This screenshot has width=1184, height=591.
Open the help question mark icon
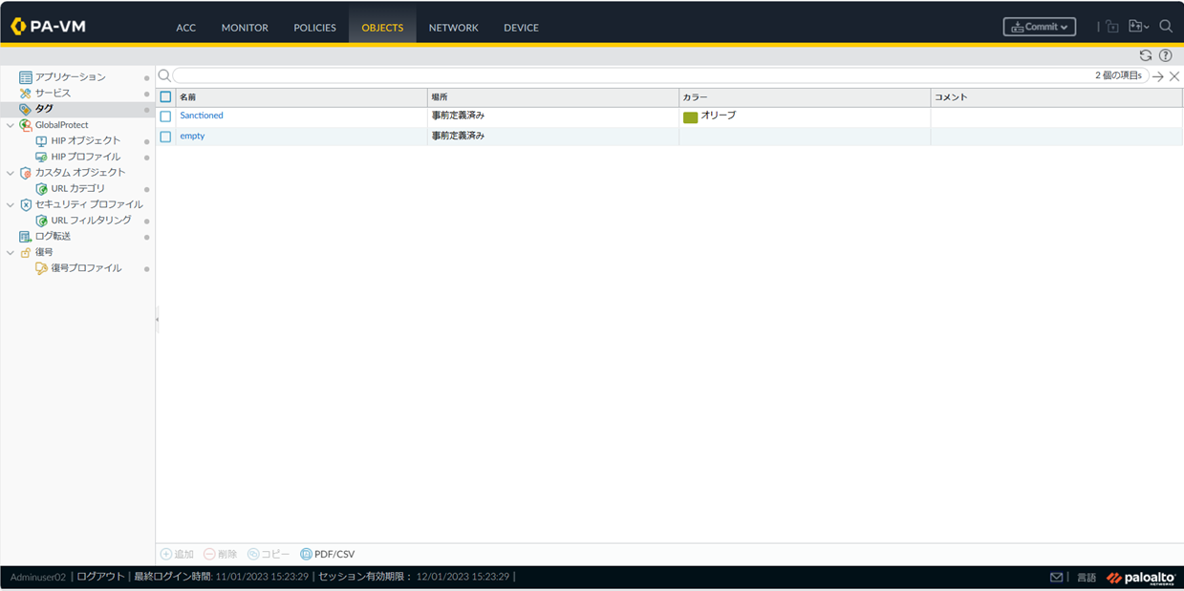click(x=1165, y=55)
